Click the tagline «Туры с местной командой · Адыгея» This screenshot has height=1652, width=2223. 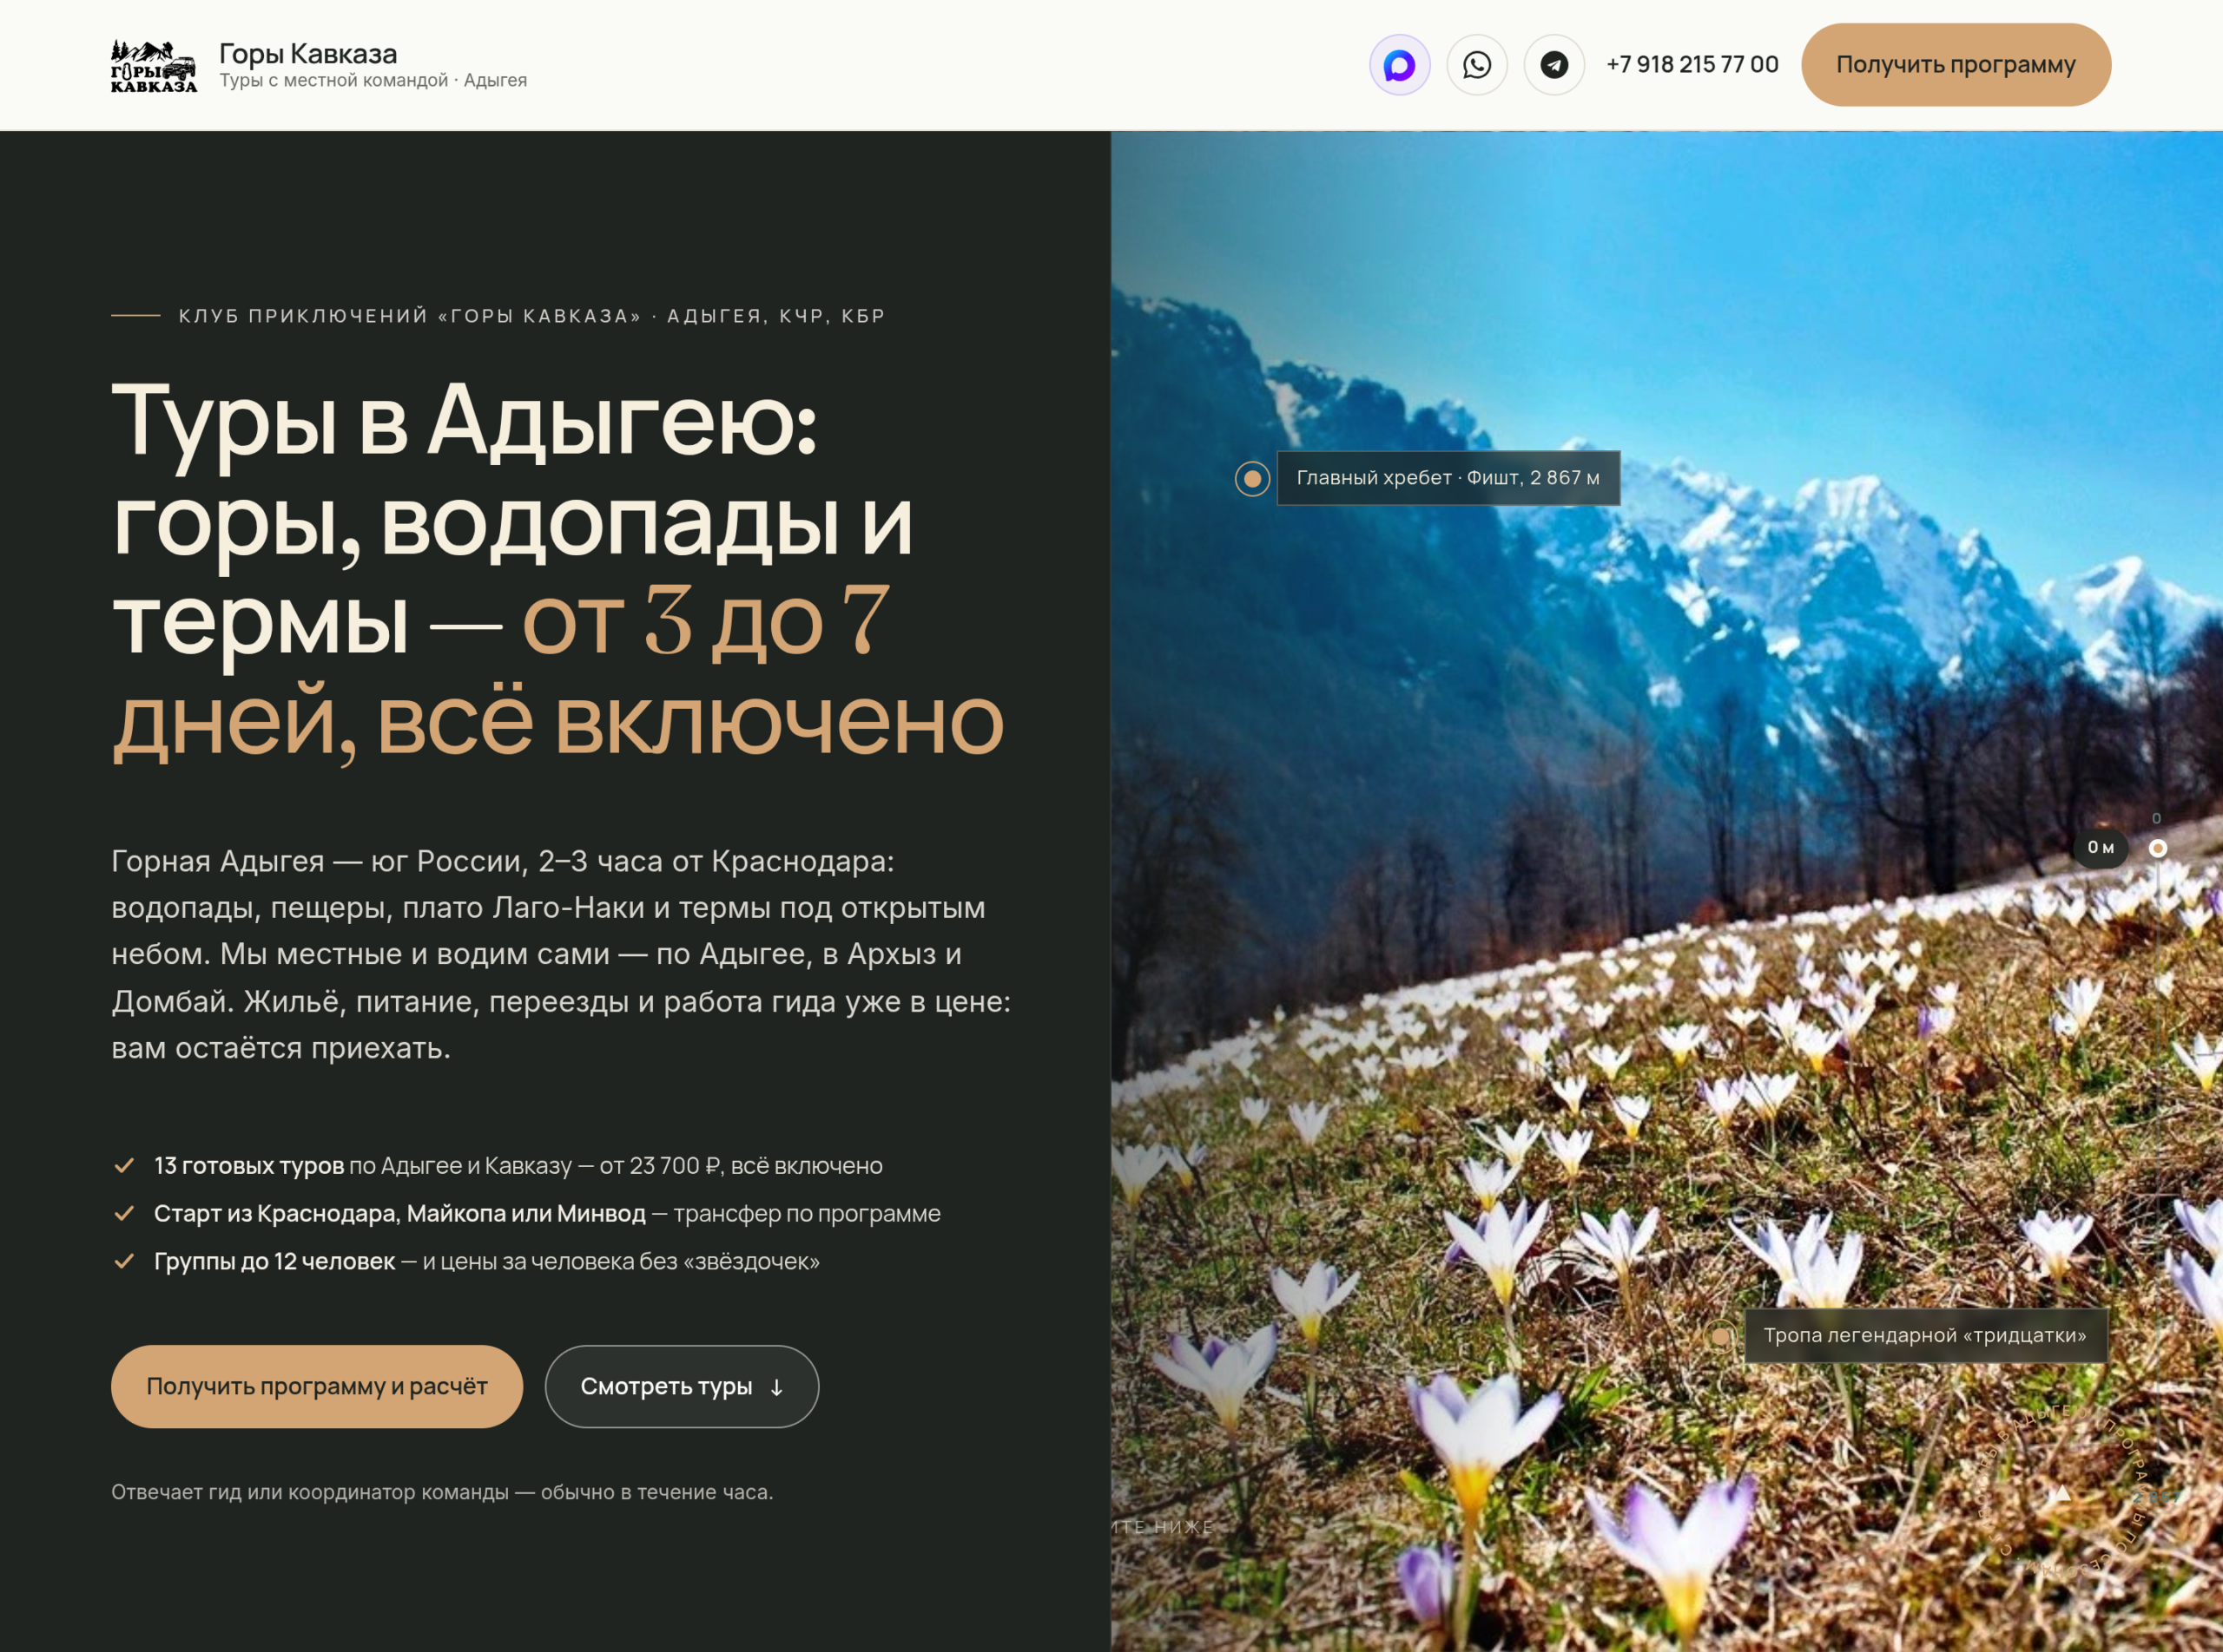(x=373, y=80)
